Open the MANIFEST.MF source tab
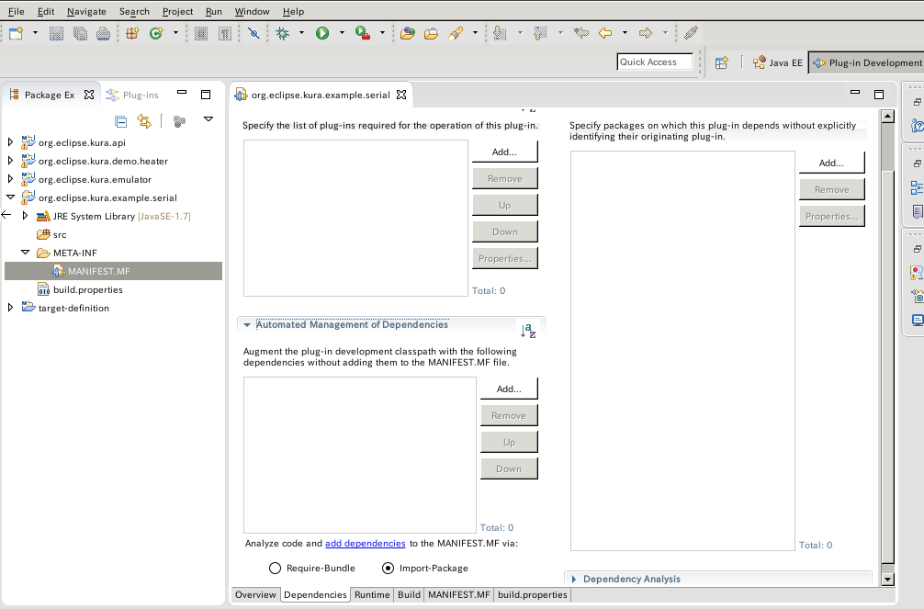The height and width of the screenshot is (609, 924). tap(459, 595)
